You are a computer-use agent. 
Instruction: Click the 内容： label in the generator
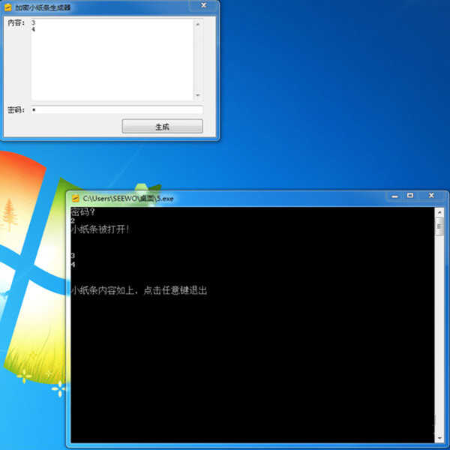coord(16,23)
